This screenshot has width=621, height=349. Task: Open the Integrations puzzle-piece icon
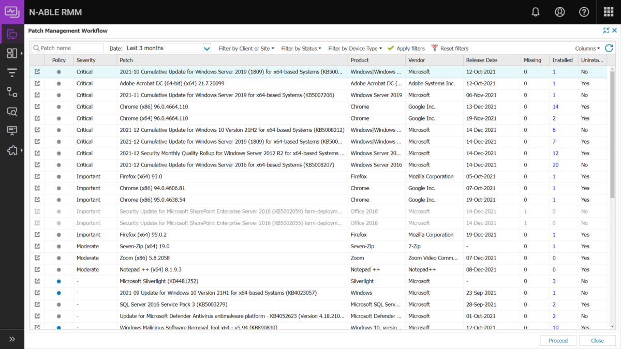pos(11,150)
